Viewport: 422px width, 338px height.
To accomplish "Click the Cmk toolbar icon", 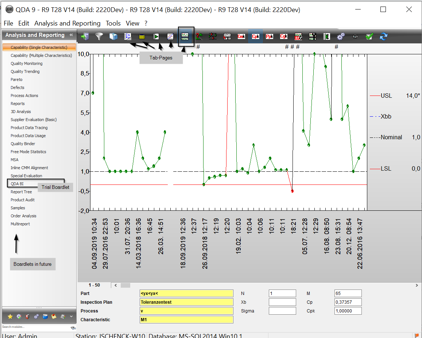I will tap(241, 36).
